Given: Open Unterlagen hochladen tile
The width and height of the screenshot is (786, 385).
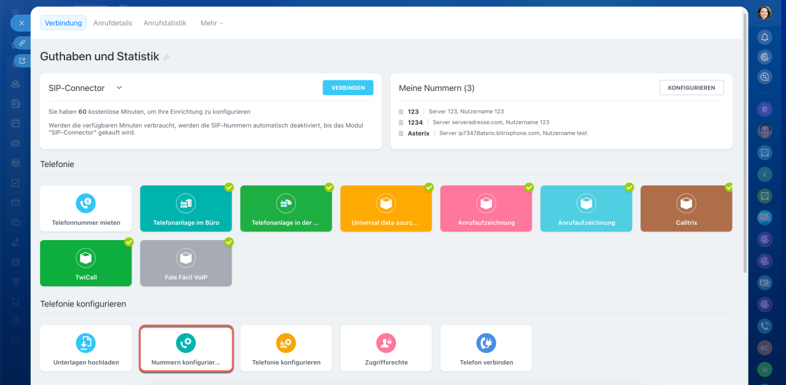Looking at the screenshot, I should pyautogui.click(x=86, y=348).
